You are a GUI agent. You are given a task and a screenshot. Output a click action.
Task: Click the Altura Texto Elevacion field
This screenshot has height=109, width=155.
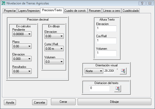pos(106,29)
